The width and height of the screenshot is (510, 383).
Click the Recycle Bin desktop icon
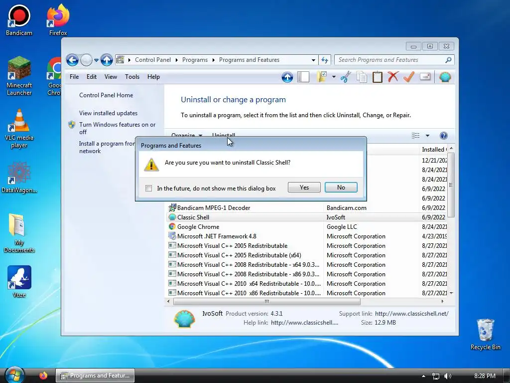coord(485,334)
